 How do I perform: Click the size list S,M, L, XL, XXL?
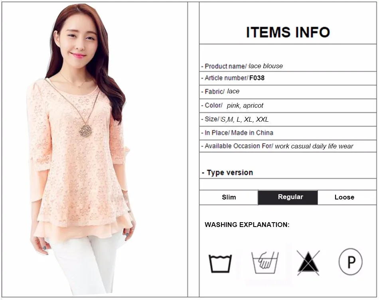[x=245, y=119]
